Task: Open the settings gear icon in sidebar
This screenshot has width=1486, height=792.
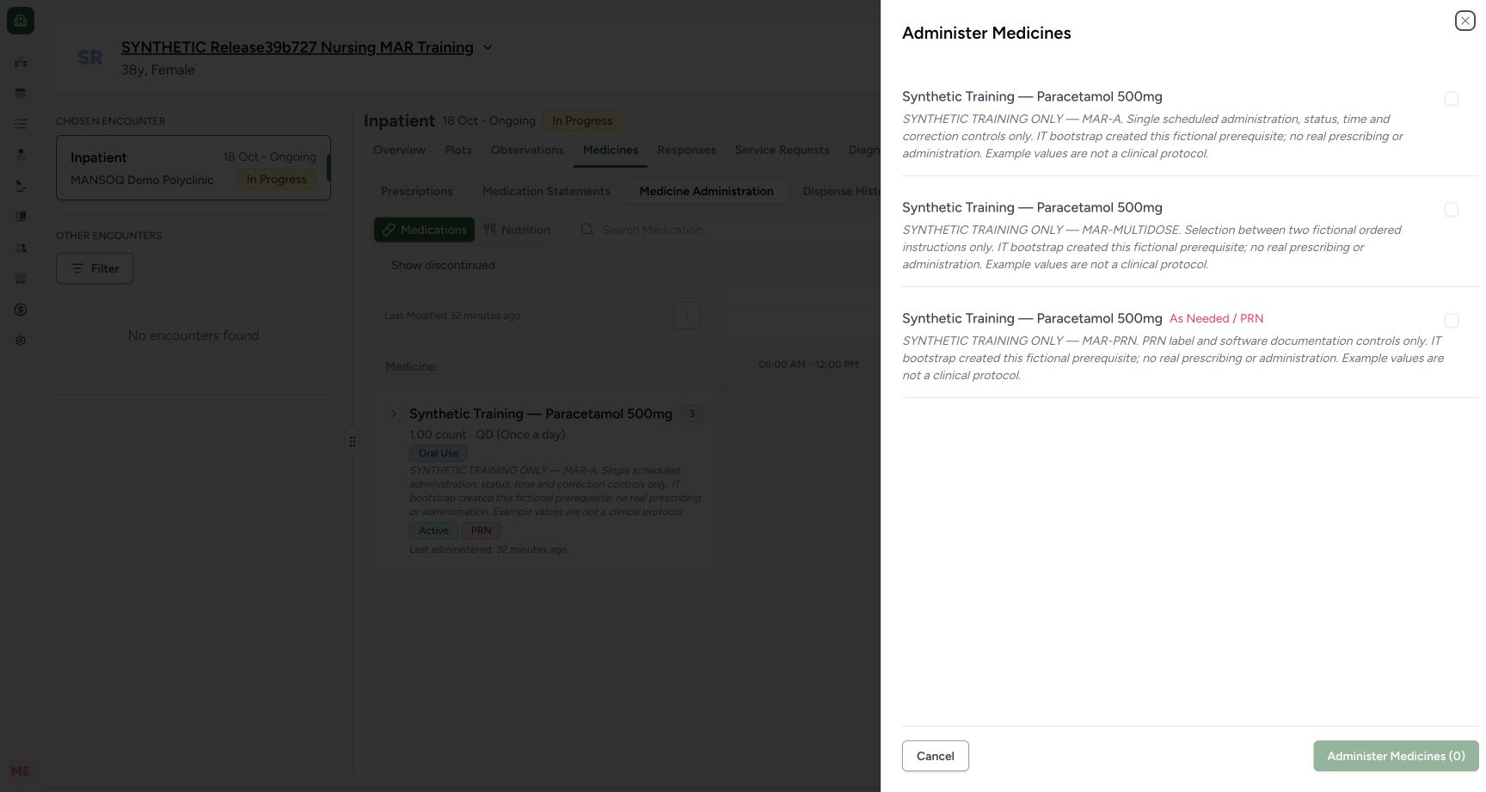Action: (21, 341)
